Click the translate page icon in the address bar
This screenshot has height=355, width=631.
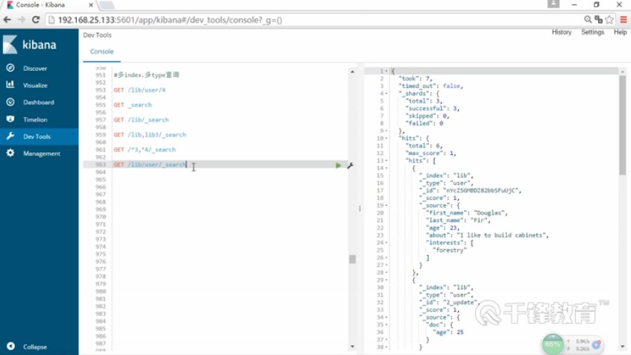point(598,19)
